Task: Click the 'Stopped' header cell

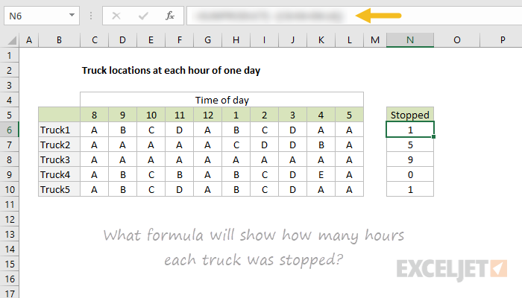Action: (410, 115)
